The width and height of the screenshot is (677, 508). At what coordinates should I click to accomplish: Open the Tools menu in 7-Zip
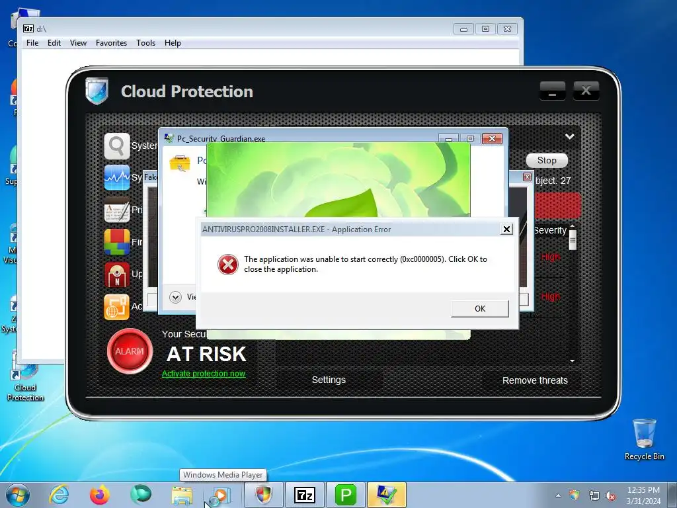[x=145, y=43]
